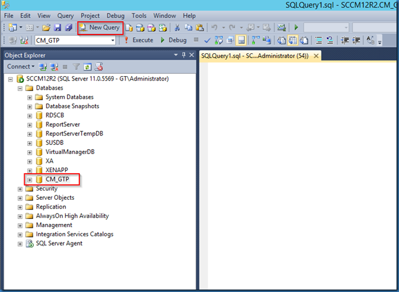
Task: Click the green Start arrow icon
Action: [296, 27]
